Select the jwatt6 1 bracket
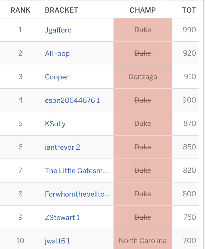Viewport: 205px width, 249px height. point(57,241)
